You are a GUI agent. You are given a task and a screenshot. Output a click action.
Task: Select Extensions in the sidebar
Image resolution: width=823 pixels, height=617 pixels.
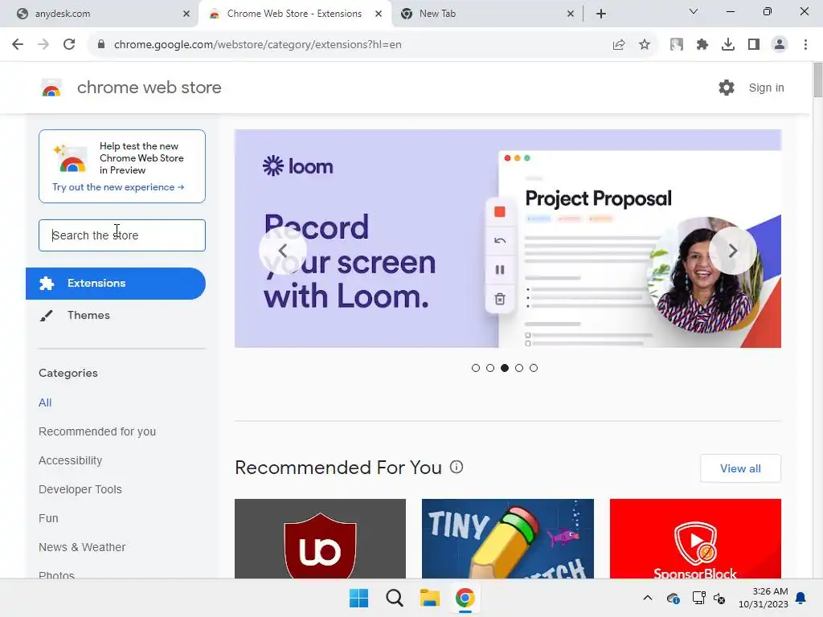tap(116, 284)
